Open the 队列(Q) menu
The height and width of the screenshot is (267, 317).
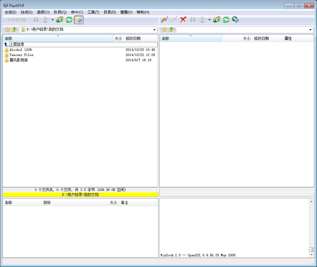click(60, 12)
